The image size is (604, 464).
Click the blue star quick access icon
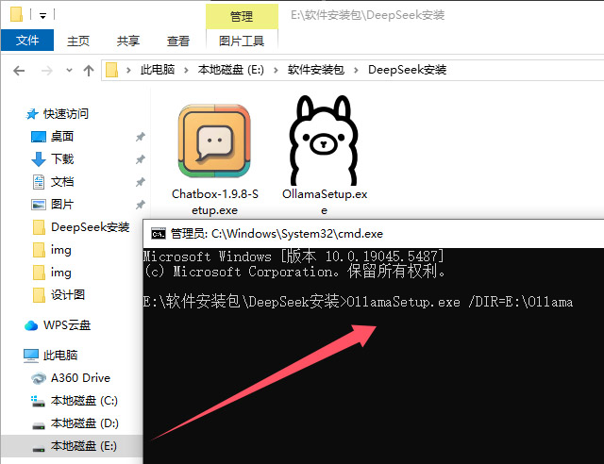tap(32, 114)
